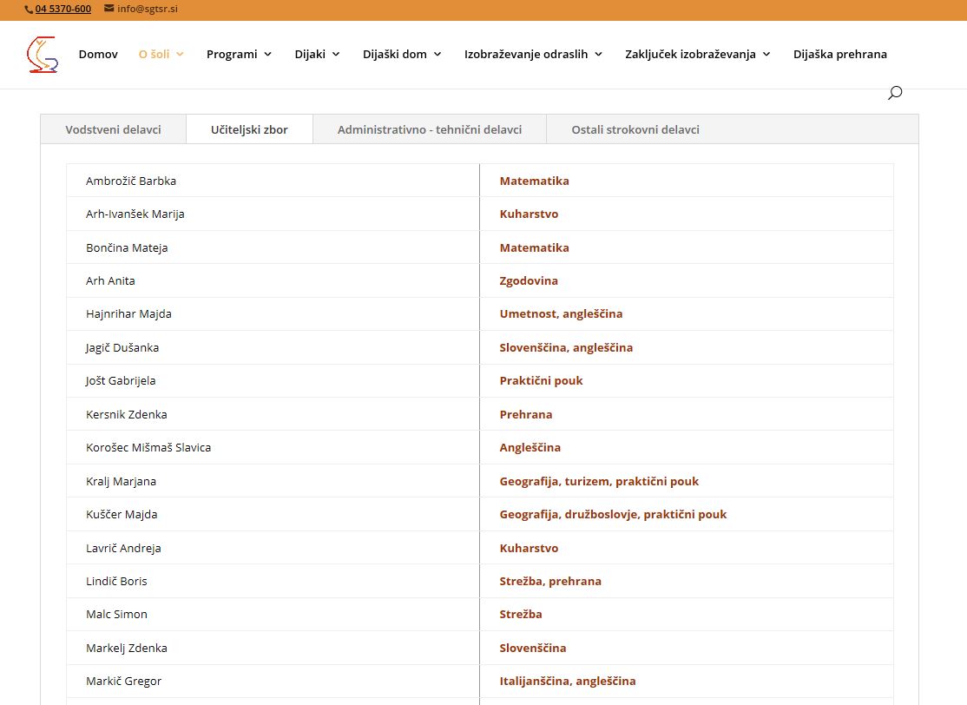The width and height of the screenshot is (967, 705).
Task: Expand Zaključek izobraževanja menu
Action: click(x=697, y=54)
